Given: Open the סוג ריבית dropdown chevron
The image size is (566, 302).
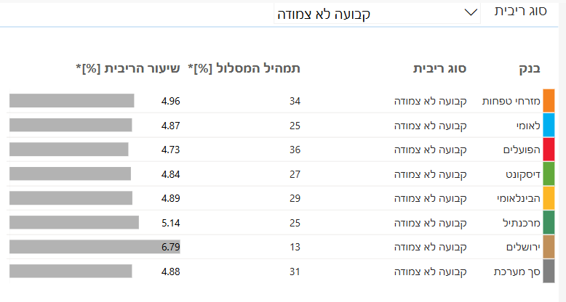Looking at the screenshot, I should (x=469, y=12).
